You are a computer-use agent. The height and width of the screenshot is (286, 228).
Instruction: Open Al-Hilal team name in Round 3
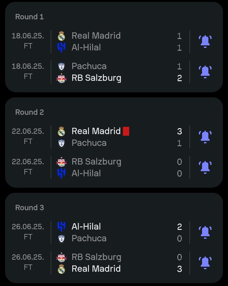point(86,226)
